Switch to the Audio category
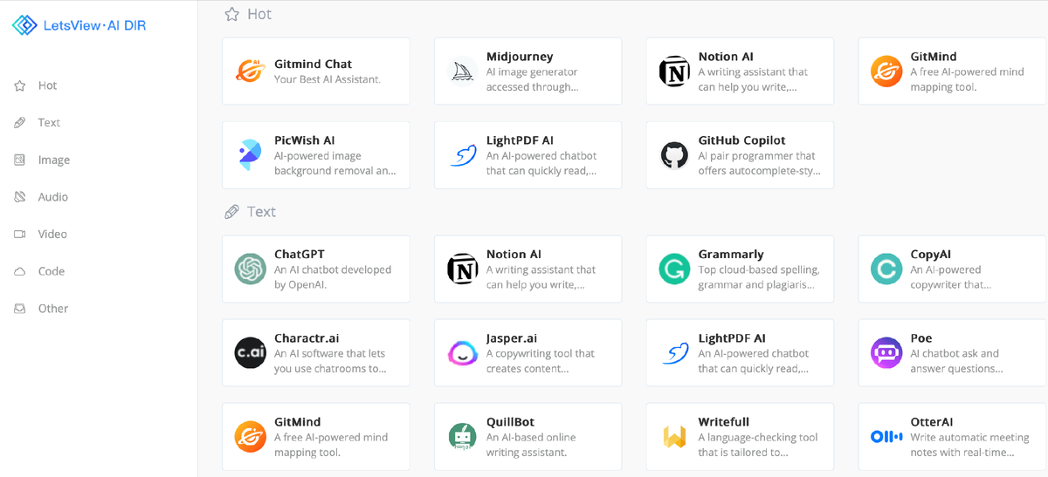1048x477 pixels. tap(53, 197)
